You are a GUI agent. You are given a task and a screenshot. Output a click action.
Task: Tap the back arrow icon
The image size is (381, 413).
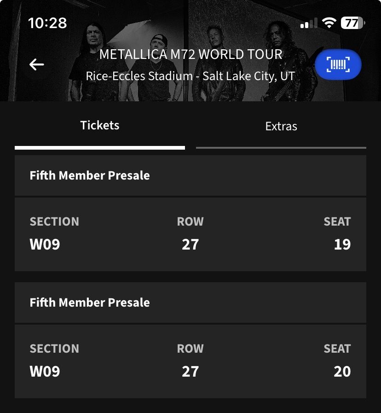(x=36, y=64)
